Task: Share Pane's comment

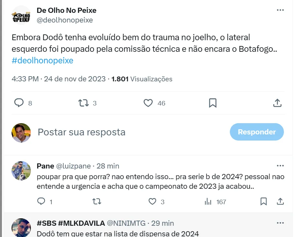Action: pyautogui.click(x=280, y=202)
